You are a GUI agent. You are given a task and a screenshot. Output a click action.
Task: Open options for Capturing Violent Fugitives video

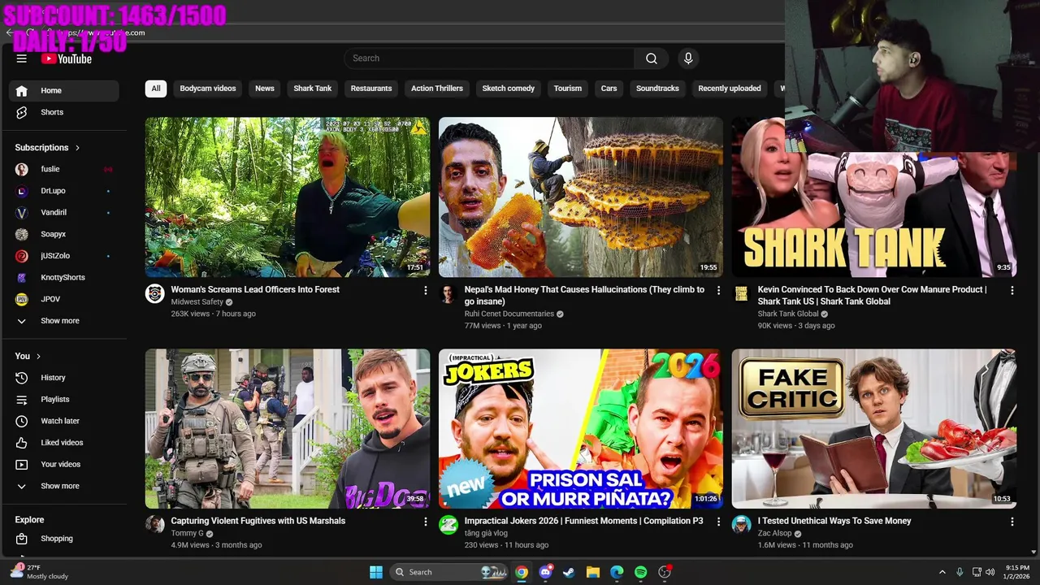[x=425, y=522]
